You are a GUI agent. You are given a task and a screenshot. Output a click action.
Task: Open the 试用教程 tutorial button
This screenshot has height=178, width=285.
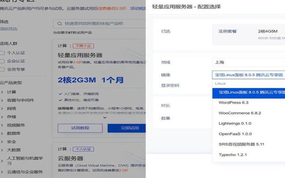80,128
